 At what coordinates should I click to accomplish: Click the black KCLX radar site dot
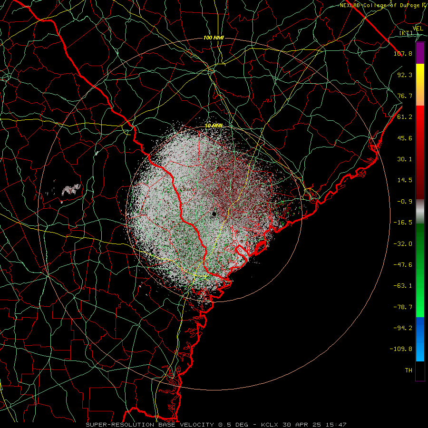(x=214, y=214)
